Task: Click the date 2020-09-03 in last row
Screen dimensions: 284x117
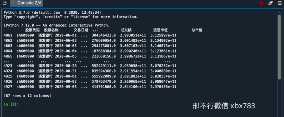Action: pyautogui.click(x=66, y=87)
